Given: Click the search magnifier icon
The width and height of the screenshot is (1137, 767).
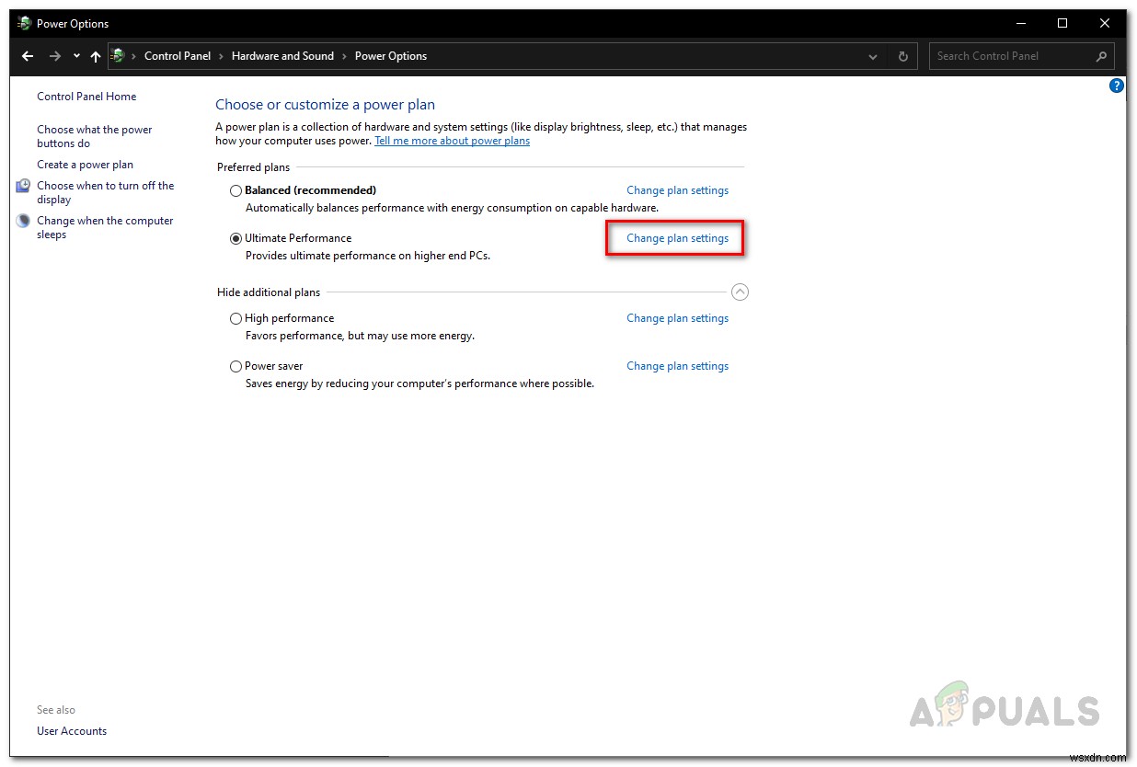Looking at the screenshot, I should (1101, 56).
